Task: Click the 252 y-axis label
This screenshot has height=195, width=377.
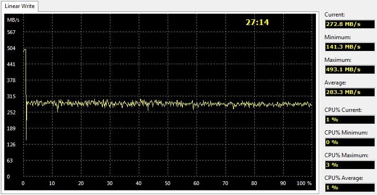Action: (x=11, y=112)
